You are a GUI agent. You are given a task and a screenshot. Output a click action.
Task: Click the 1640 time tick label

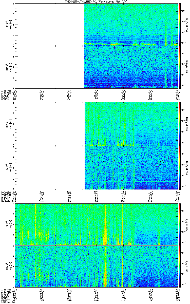click(x=69, y=300)
